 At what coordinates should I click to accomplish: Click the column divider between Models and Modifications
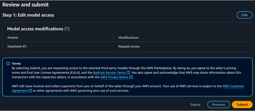114,38
